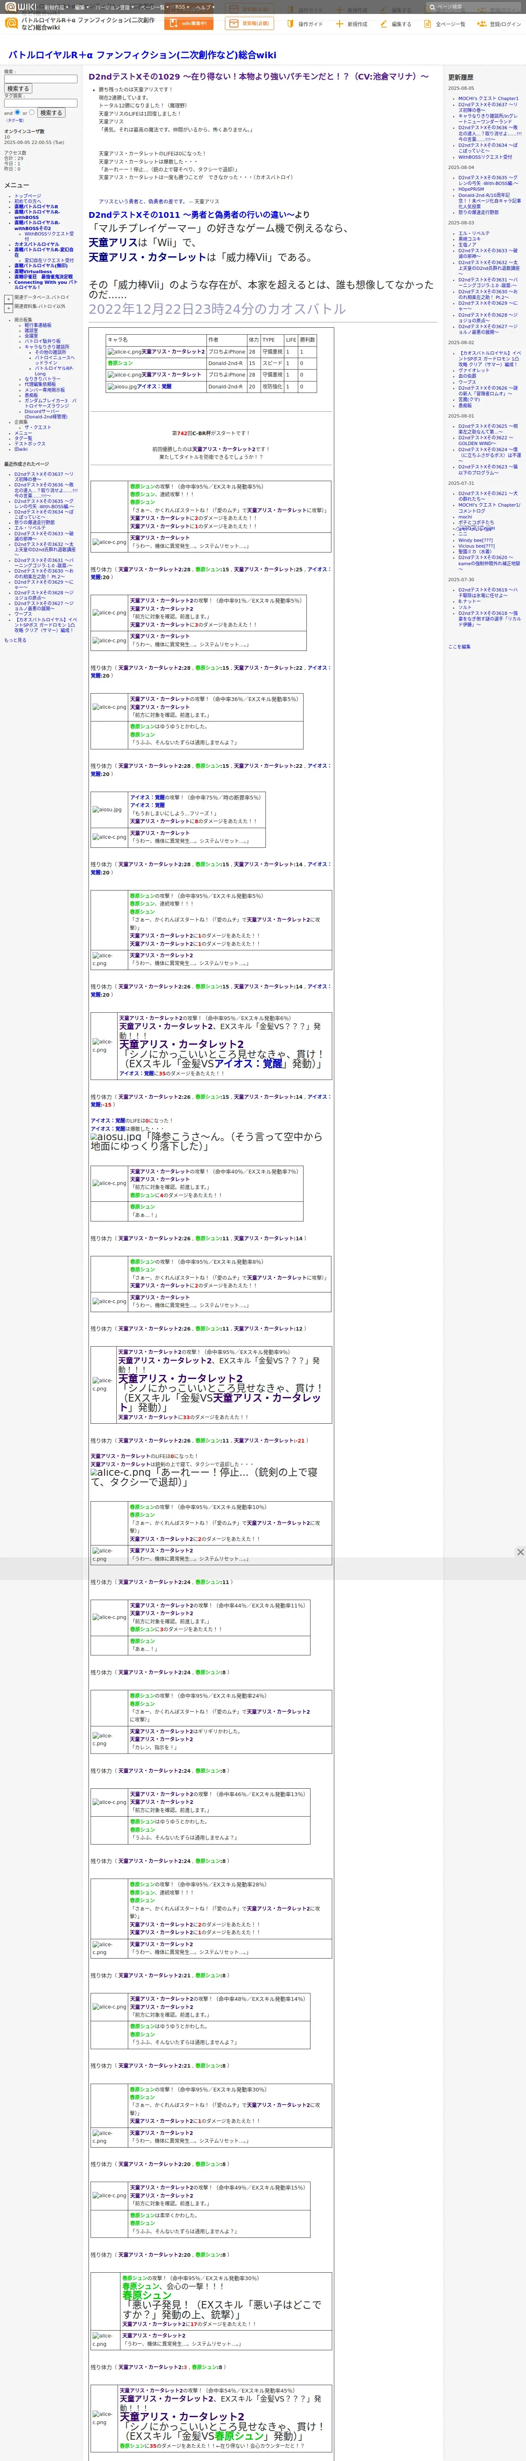The width and height of the screenshot is (526, 2461).
Task: Open 軽行事連絡板 link in 掲示板集
Action: click(38, 325)
